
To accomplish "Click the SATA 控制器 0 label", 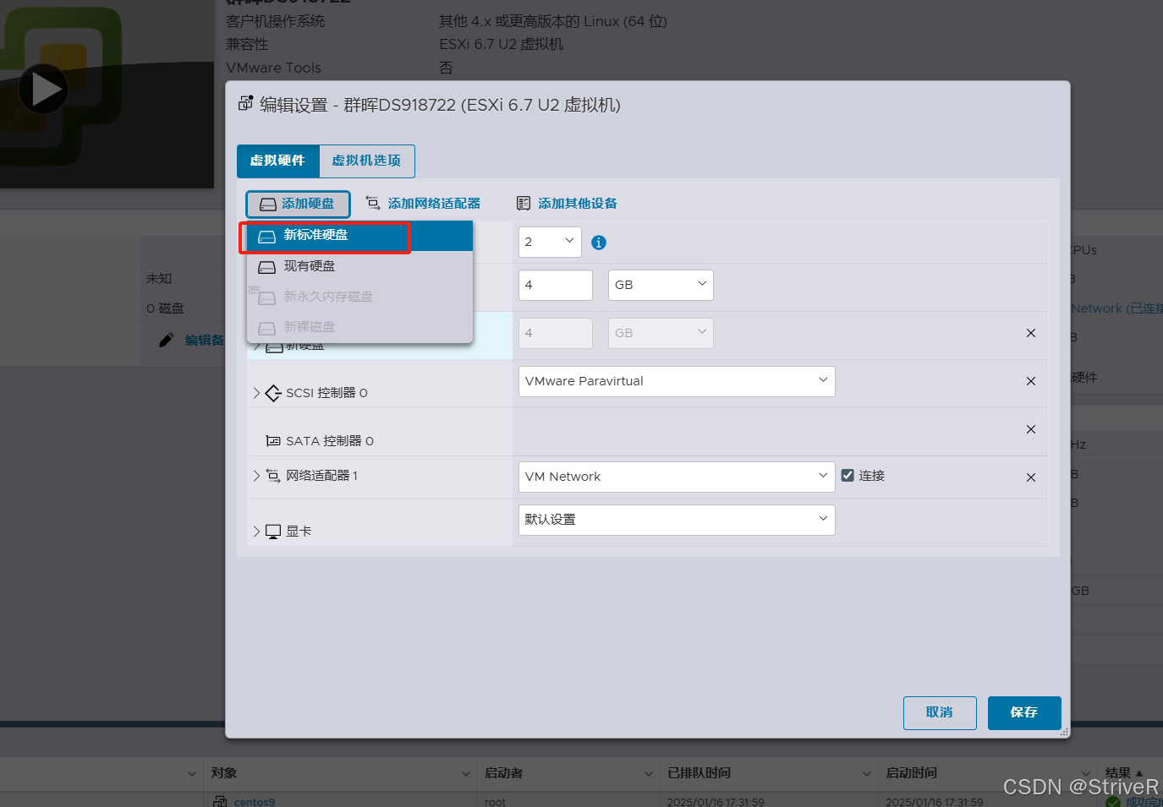I will [x=330, y=441].
